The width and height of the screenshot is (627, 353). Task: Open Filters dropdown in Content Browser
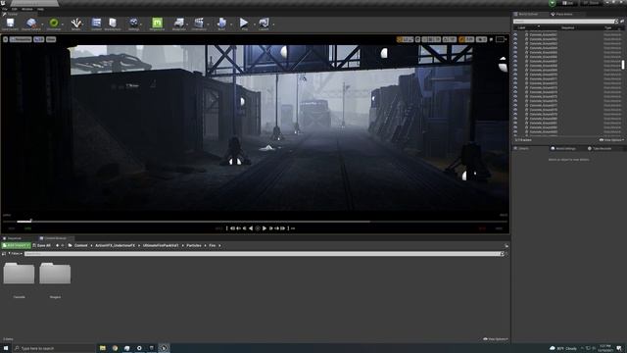pyautogui.click(x=16, y=254)
